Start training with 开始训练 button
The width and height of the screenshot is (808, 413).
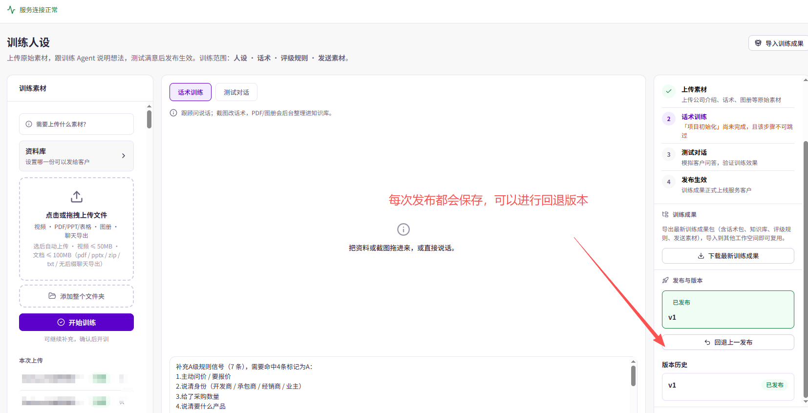[x=76, y=322]
